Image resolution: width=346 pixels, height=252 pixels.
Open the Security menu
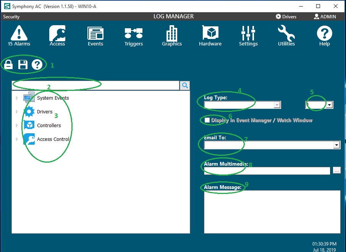[x=11, y=17]
